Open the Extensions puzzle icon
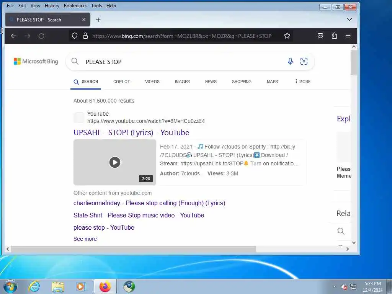The height and width of the screenshot is (294, 392). [334, 36]
